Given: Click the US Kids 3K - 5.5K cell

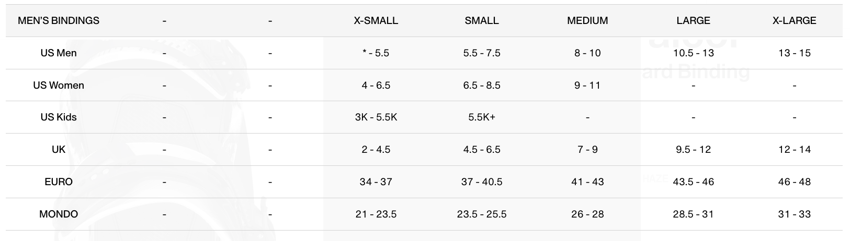Looking at the screenshot, I should pyautogui.click(x=376, y=117).
